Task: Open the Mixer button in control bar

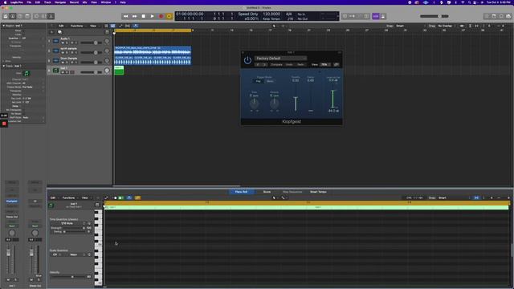Action: click(x=44, y=16)
